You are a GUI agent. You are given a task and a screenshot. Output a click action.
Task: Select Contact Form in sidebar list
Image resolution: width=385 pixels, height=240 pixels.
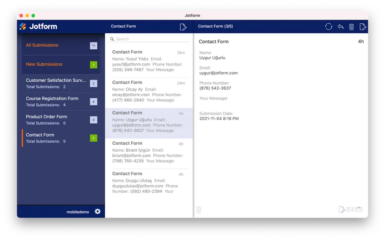pyautogui.click(x=61, y=137)
